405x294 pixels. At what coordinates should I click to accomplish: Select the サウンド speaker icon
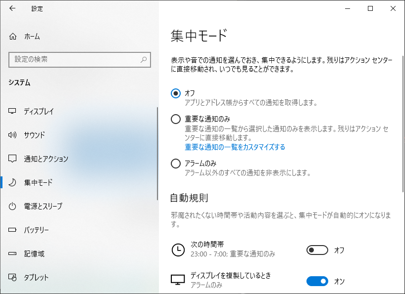[x=12, y=135]
